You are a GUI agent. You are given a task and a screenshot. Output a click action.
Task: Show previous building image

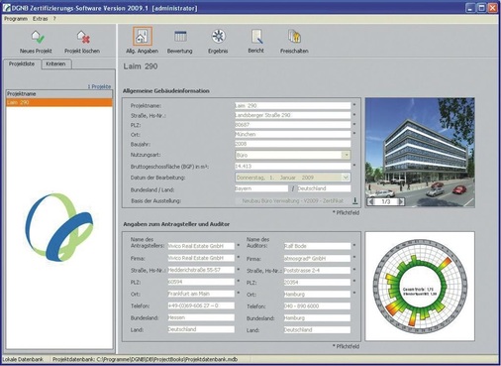click(371, 201)
